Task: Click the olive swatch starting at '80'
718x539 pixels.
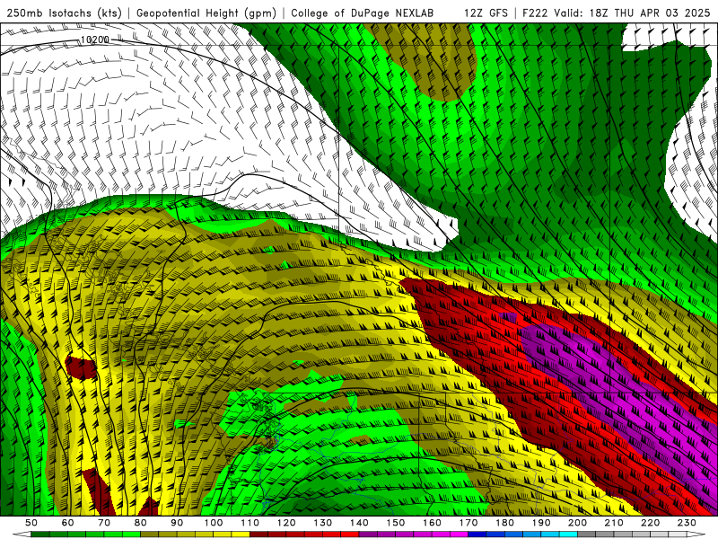Action: [149, 535]
